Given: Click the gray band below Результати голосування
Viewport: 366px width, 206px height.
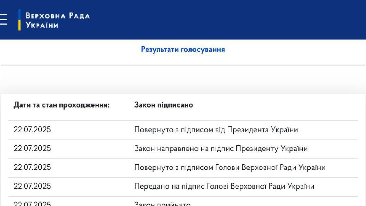Looking at the screenshot, I should 183,80.
